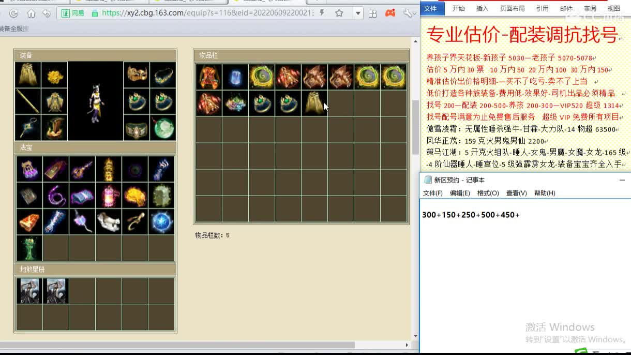Select the purple whip 法宝 item
The image size is (631, 355).
[x=56, y=196]
